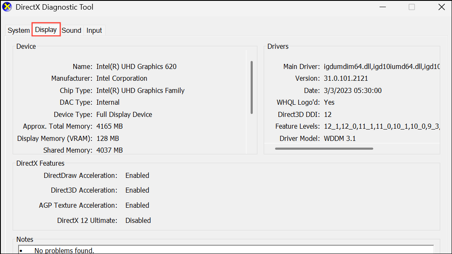
Task: Select the Intel(R) UHD Graphics 620 name value
Action: click(136, 66)
